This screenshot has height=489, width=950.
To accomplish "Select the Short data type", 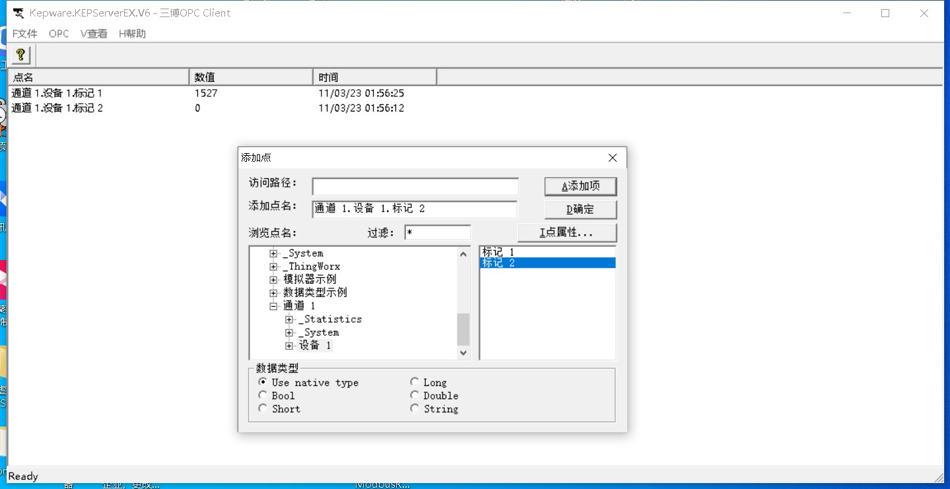I will pos(263,408).
